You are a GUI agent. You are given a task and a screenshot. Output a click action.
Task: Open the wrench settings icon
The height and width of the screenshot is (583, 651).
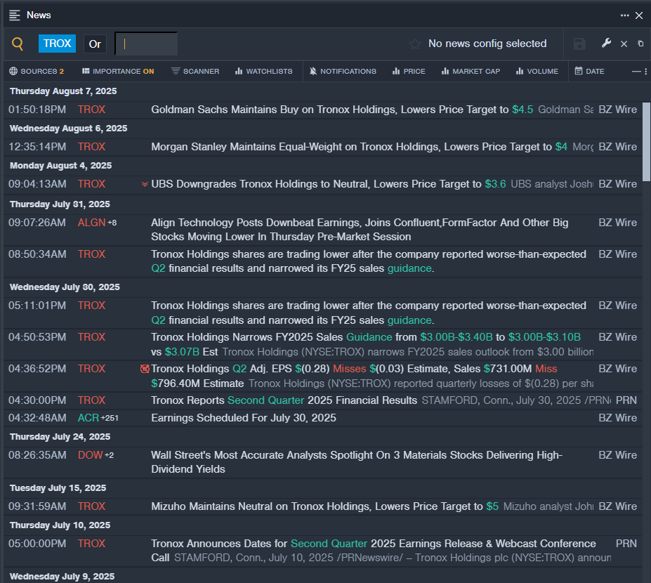coord(606,43)
